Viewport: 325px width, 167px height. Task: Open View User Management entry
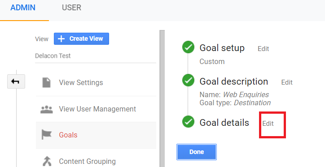point(97,109)
